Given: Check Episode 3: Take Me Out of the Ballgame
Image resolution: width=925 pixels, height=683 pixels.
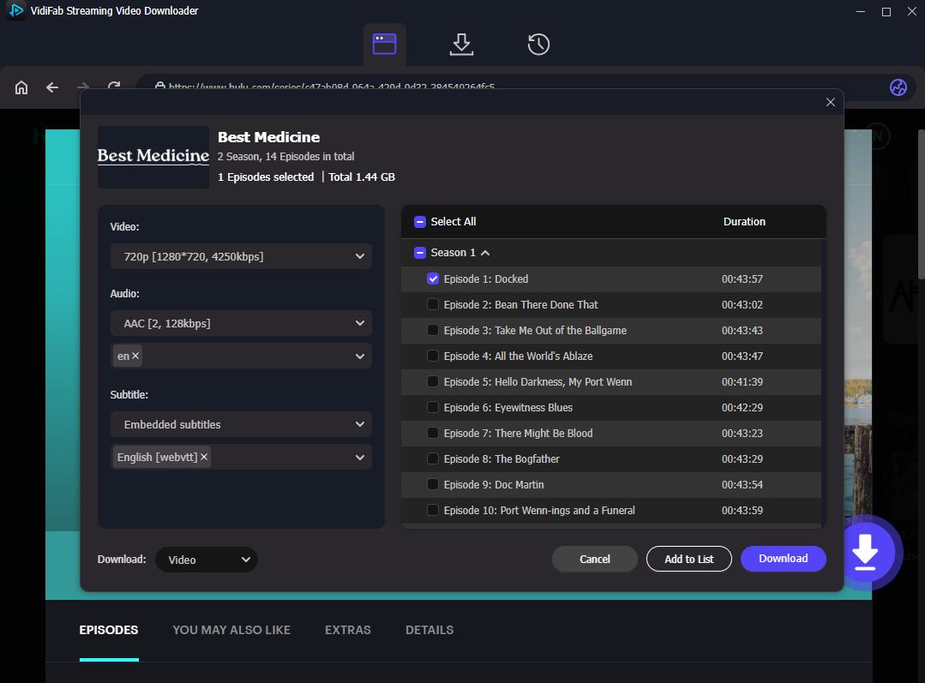Looking at the screenshot, I should [x=432, y=330].
